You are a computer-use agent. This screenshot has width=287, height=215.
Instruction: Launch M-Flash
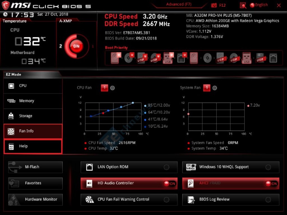click(x=35, y=167)
